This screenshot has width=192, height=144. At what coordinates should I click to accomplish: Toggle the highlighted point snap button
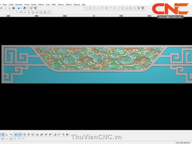click(x=16, y=135)
